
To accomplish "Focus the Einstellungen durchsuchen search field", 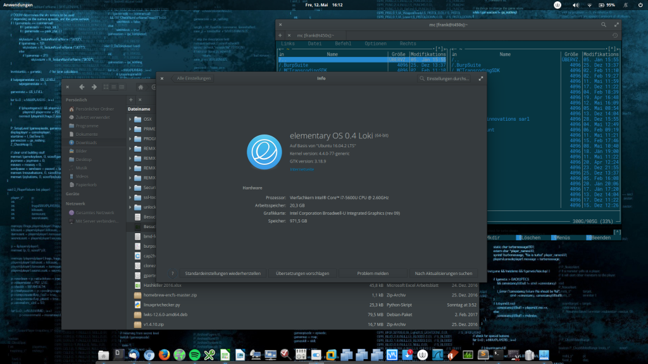I will [x=445, y=78].
